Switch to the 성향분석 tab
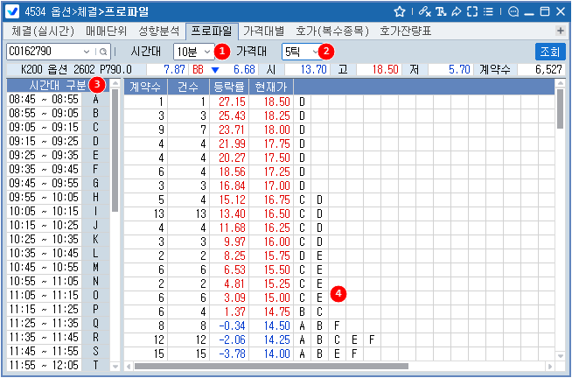The height and width of the screenshot is (378, 572). coord(159,31)
